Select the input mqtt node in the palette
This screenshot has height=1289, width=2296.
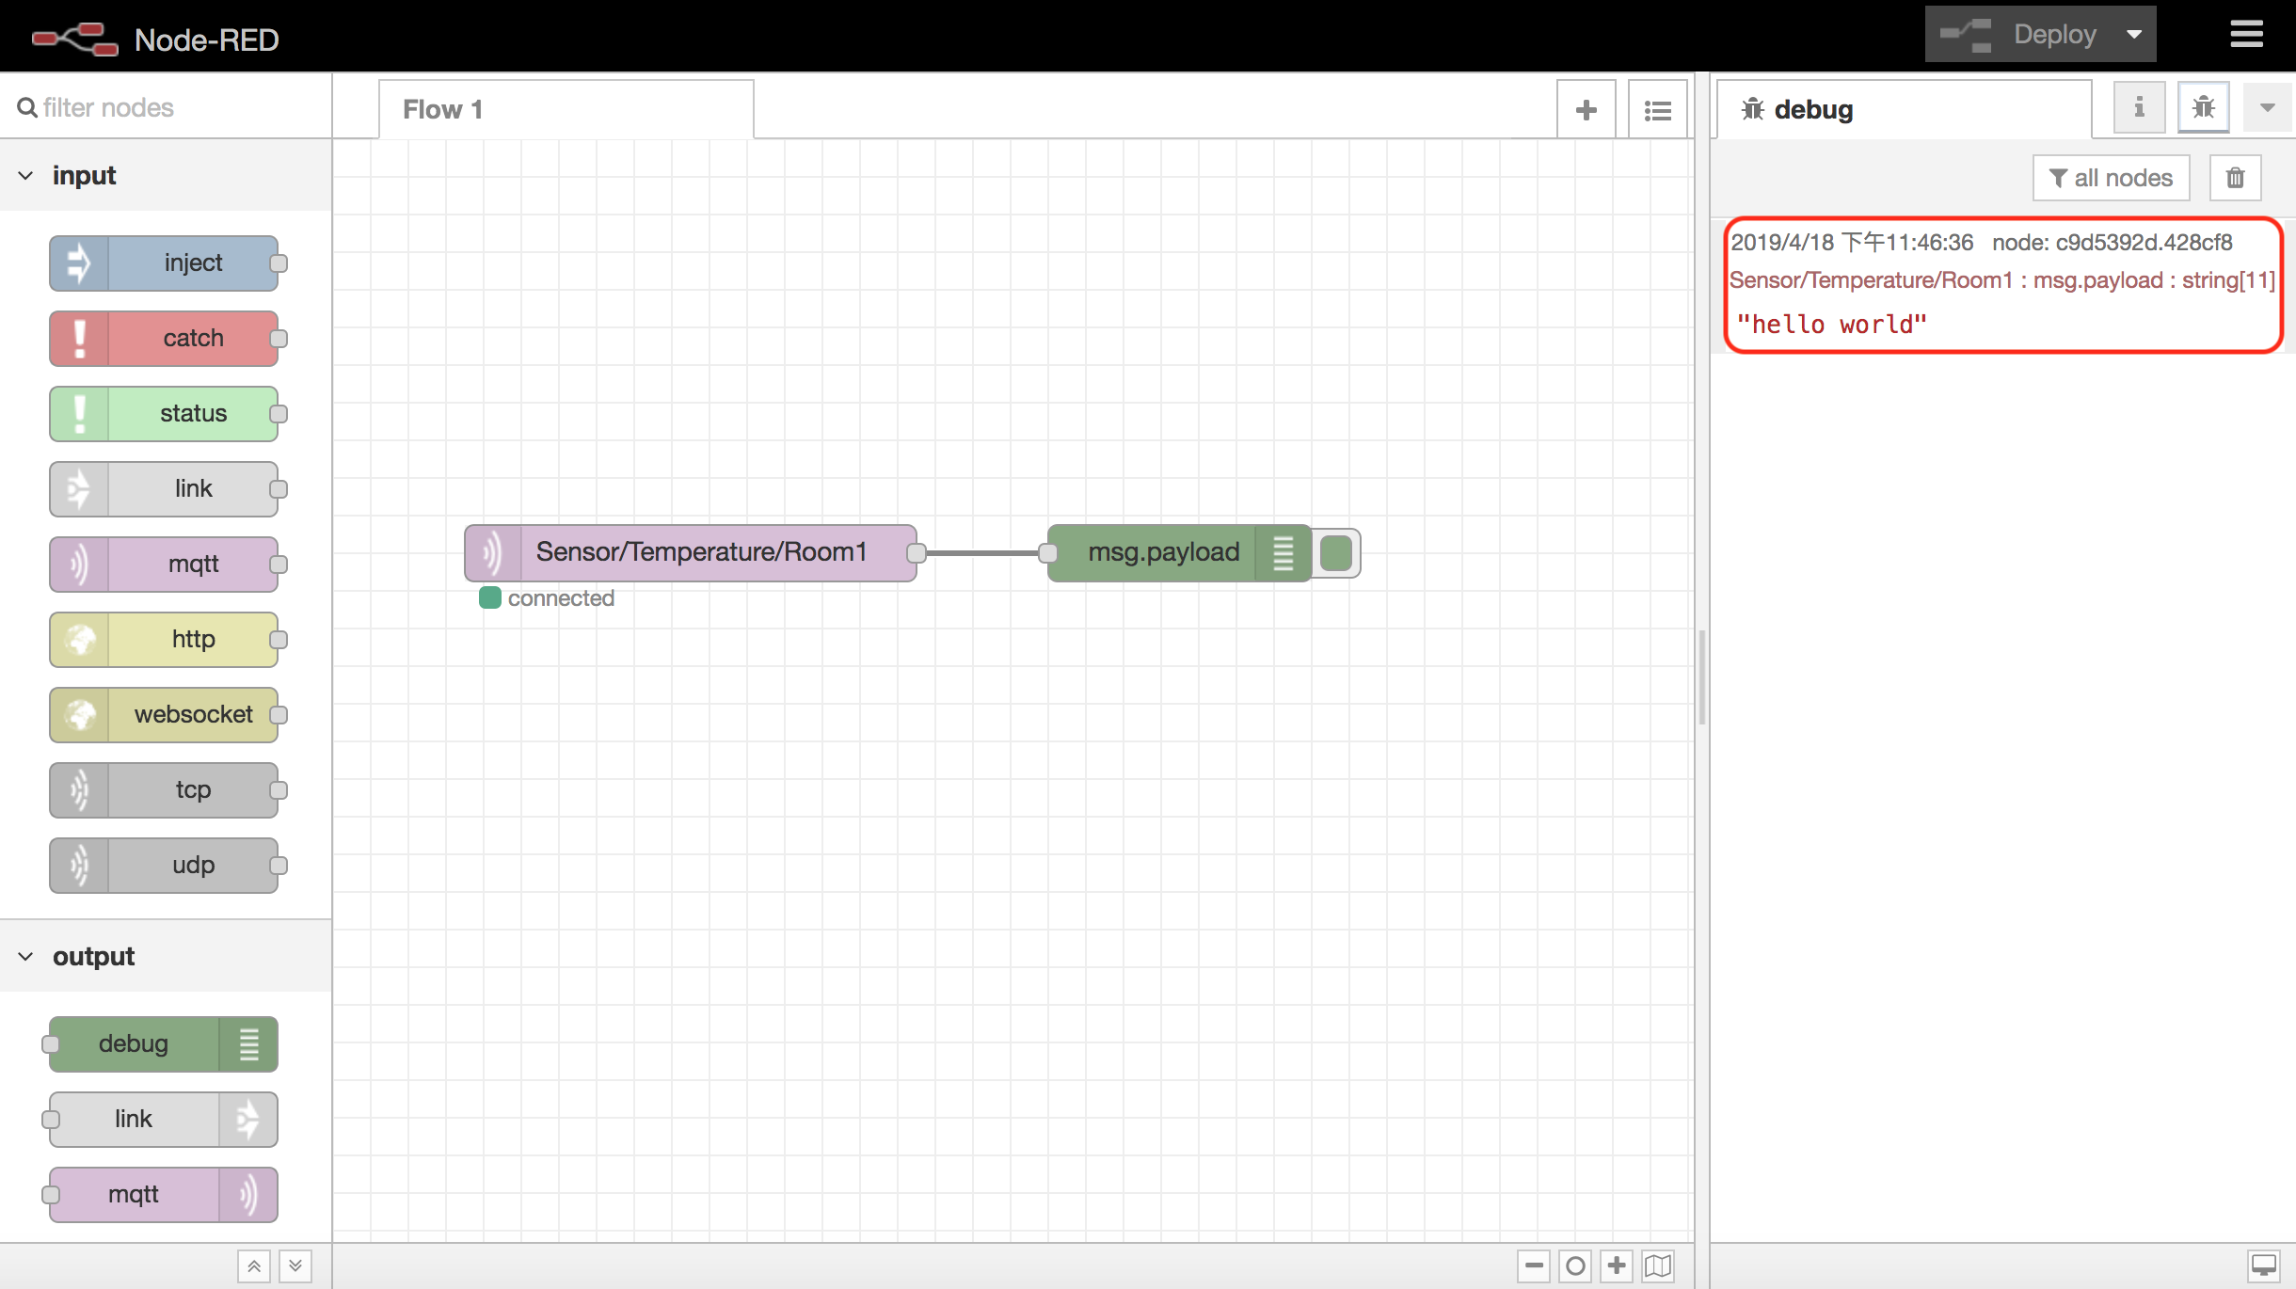(x=165, y=565)
